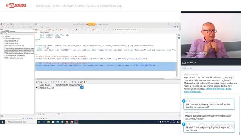Open the Plug-Ins menu
Image resolution: width=241 pixels, height=135 pixels.
tap(47, 27)
